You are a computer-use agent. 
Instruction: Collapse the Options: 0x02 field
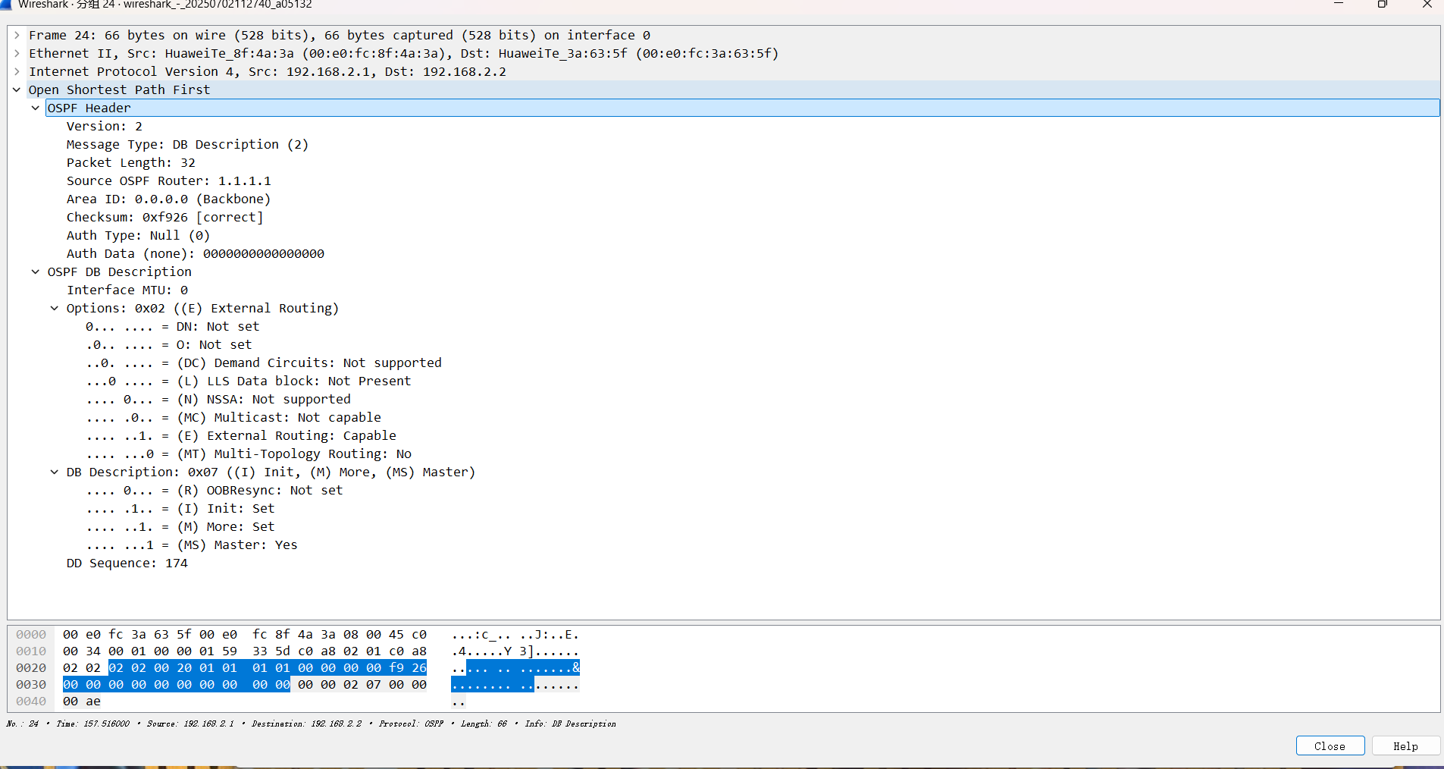(x=53, y=308)
